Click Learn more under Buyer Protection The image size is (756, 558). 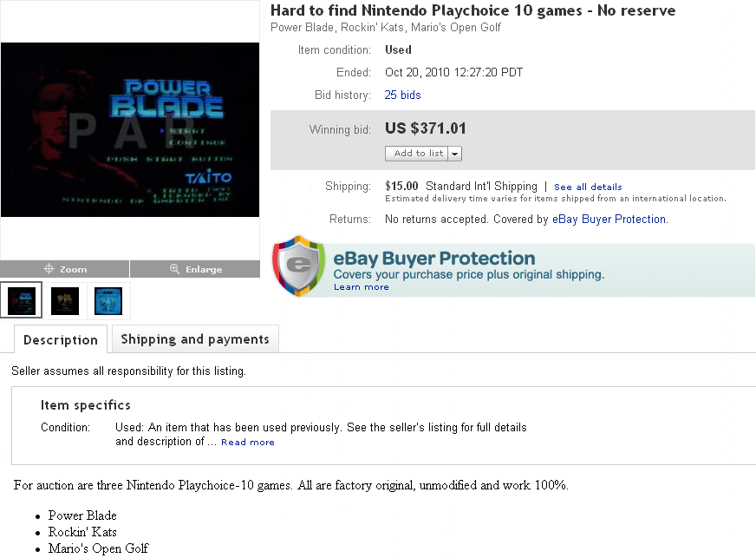(x=361, y=287)
